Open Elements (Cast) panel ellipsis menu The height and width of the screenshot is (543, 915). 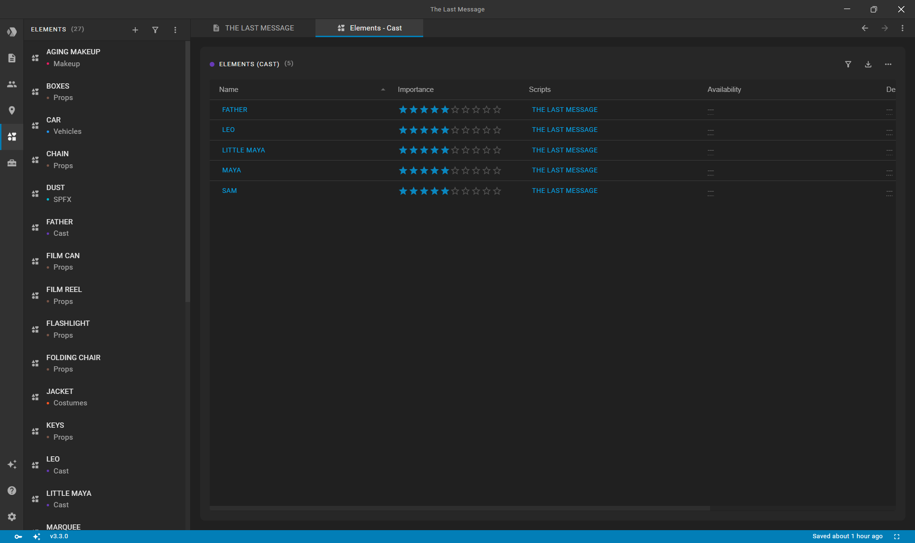coord(888,64)
